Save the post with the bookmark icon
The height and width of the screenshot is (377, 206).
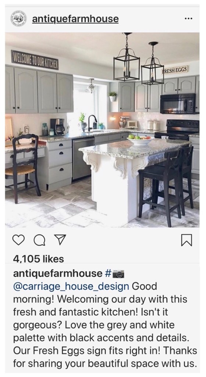click(187, 240)
